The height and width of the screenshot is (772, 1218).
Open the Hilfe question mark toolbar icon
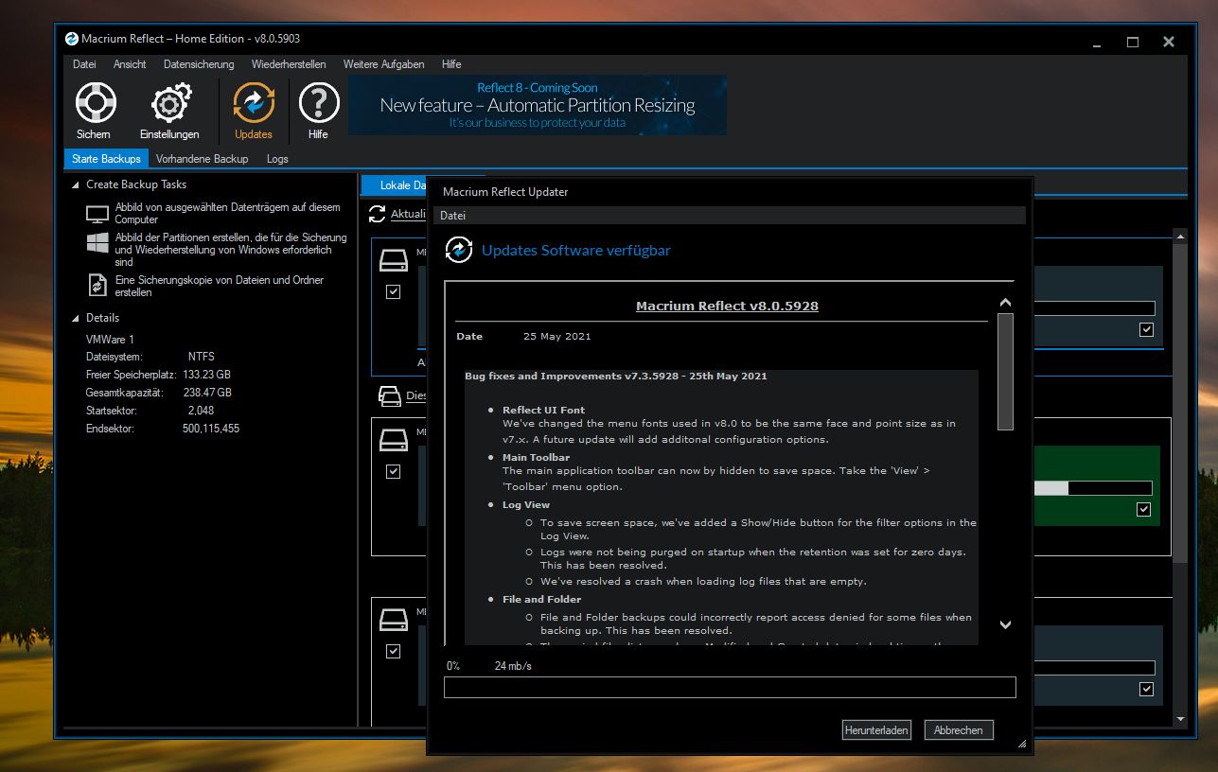(x=319, y=102)
